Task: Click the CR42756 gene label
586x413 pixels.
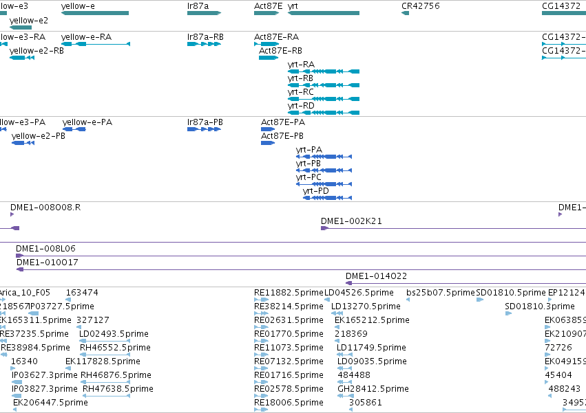Action: 421,6
